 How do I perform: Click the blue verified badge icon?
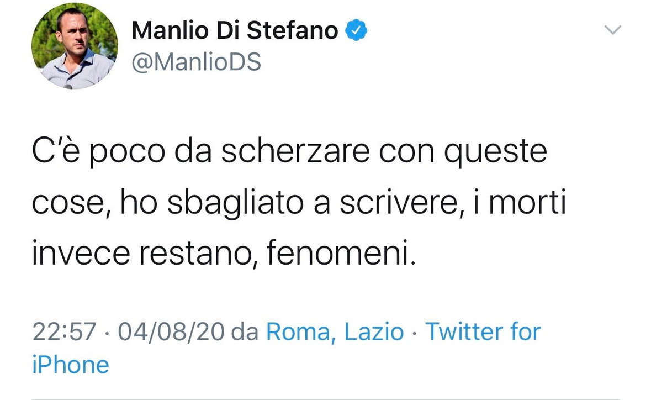pyautogui.click(x=356, y=30)
